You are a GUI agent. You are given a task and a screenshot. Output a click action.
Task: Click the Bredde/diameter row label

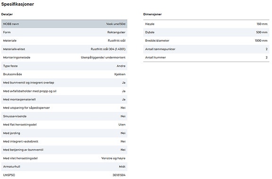[x=157, y=41]
